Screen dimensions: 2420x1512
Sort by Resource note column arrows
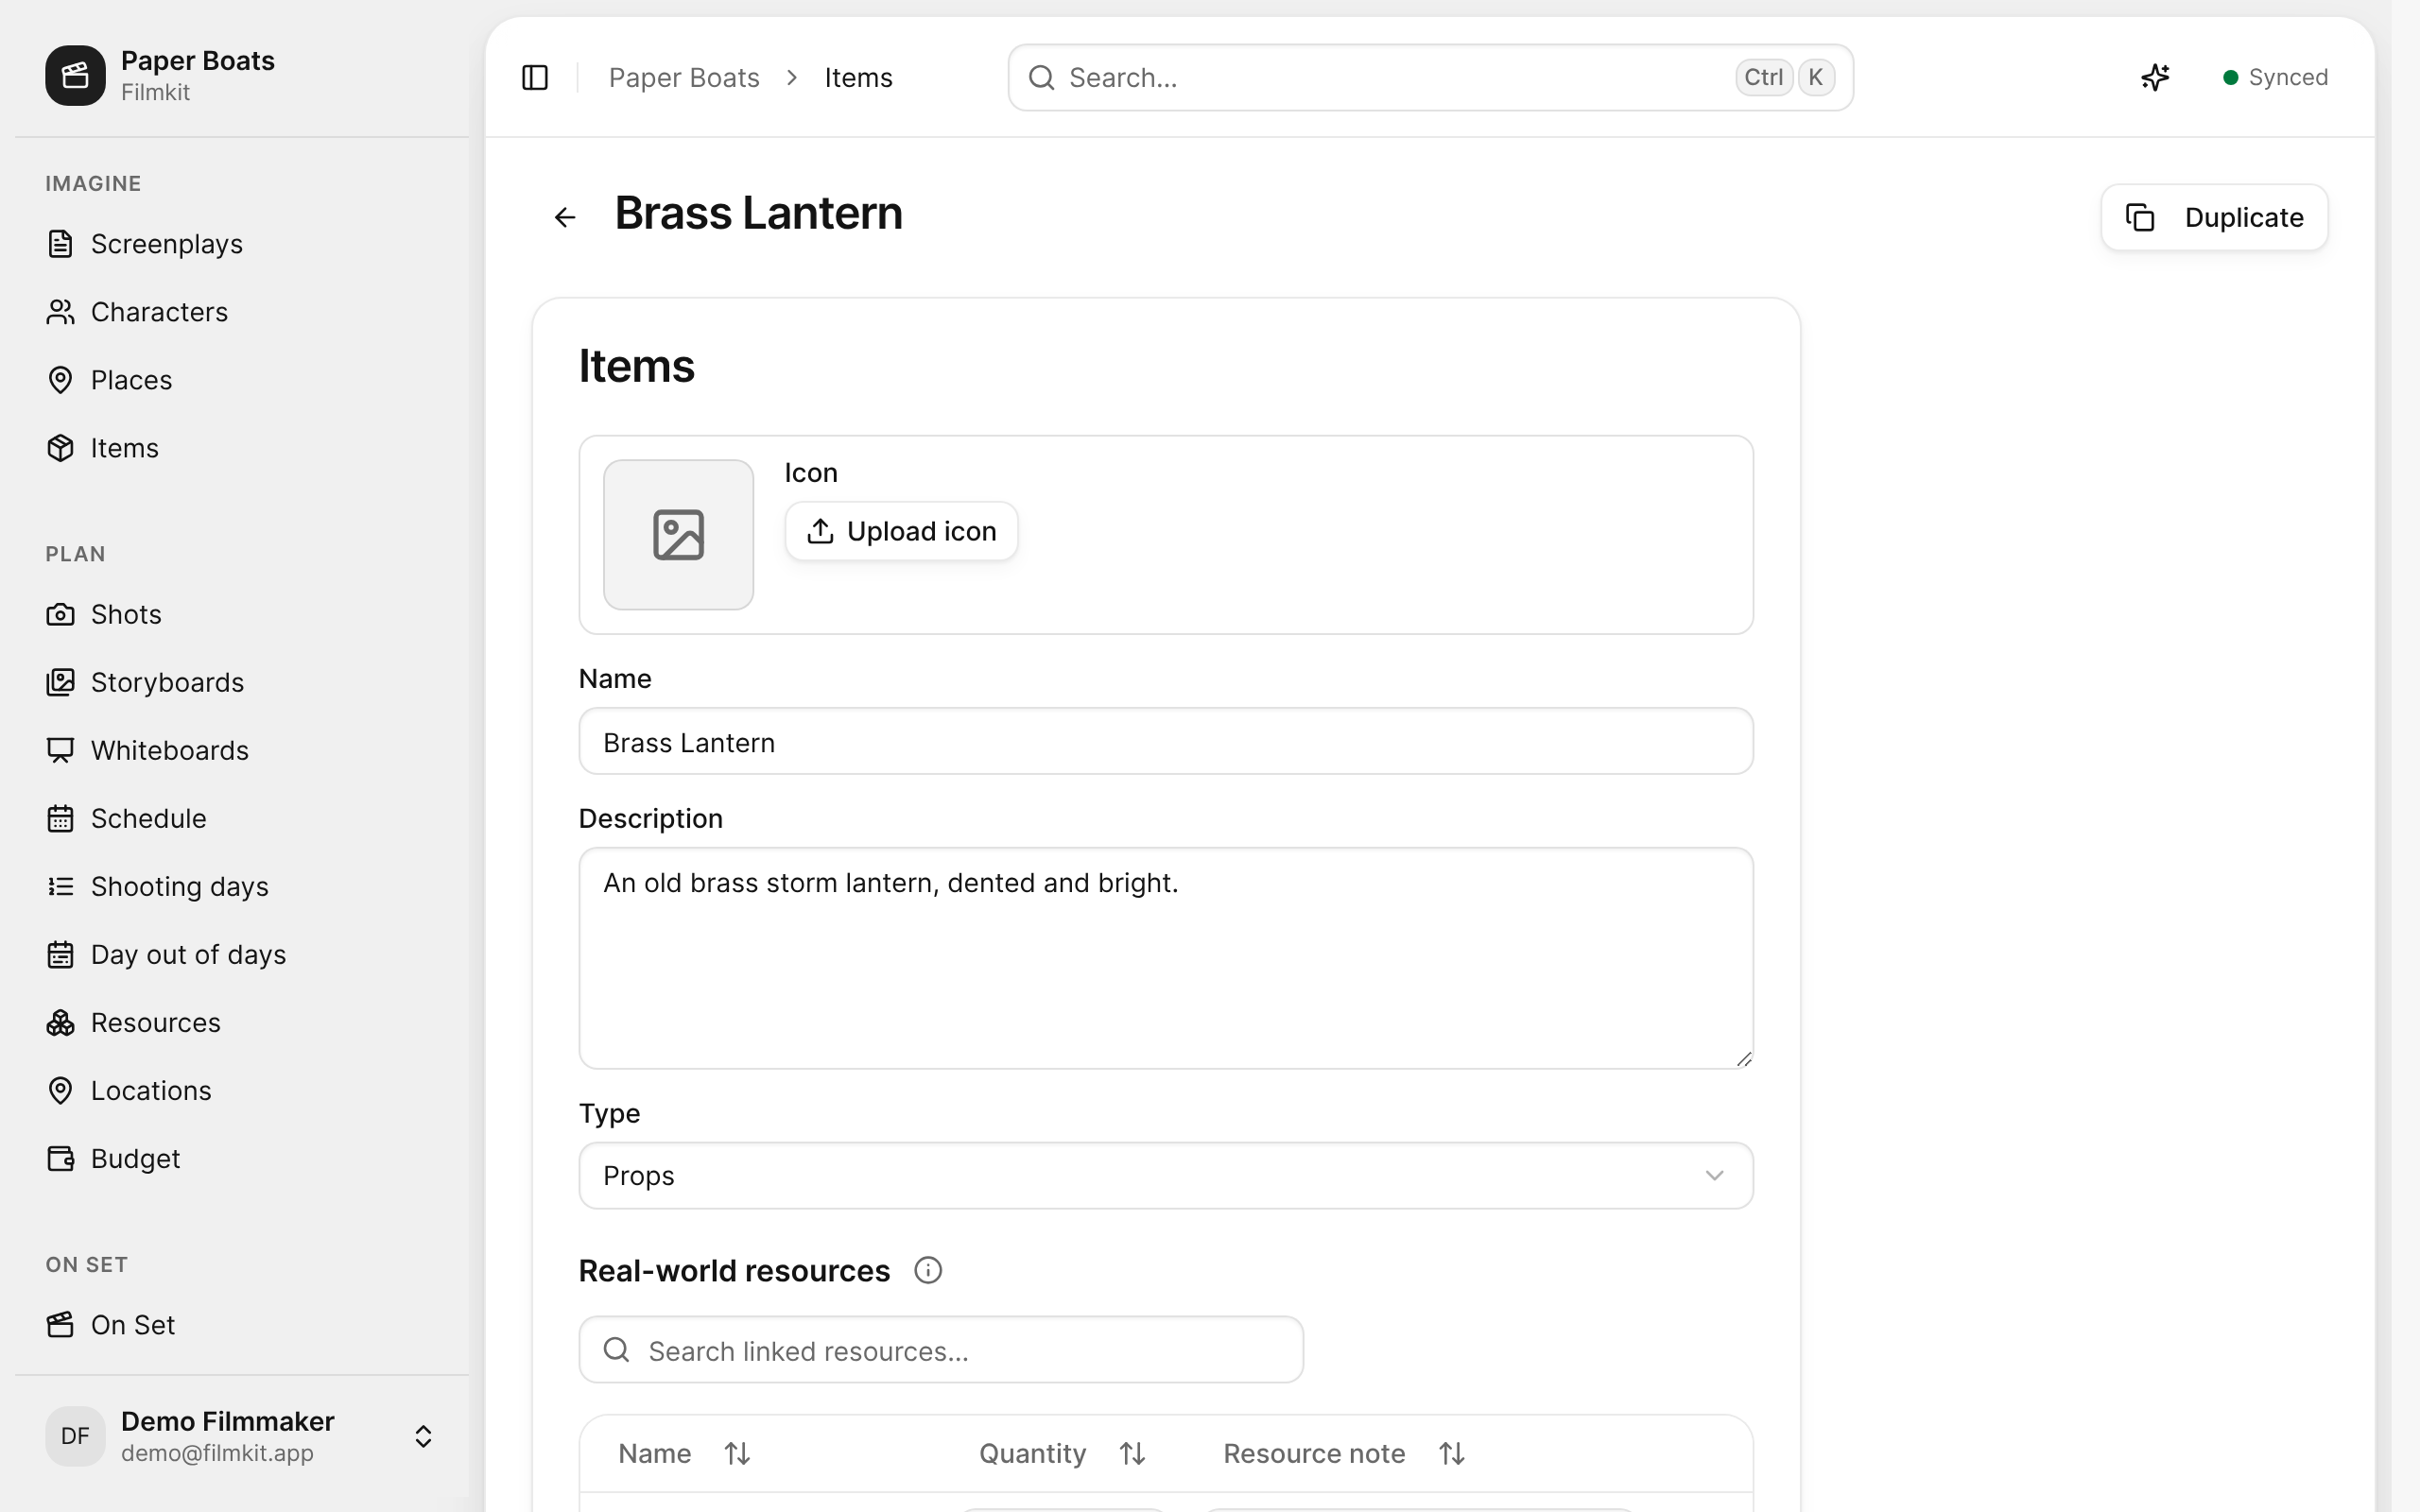1452,1453
